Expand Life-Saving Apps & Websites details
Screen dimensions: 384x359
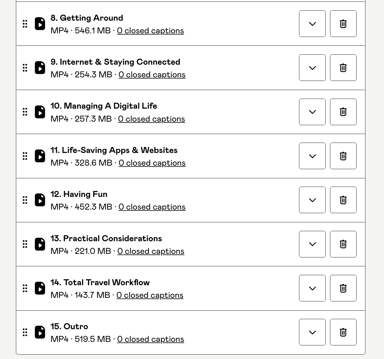tap(312, 156)
